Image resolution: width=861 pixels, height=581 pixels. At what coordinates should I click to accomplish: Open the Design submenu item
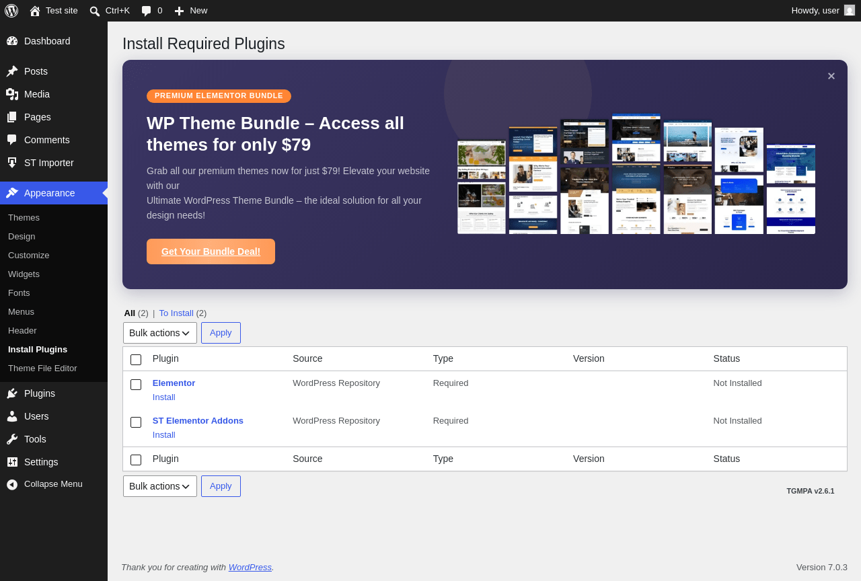pyautogui.click(x=22, y=236)
